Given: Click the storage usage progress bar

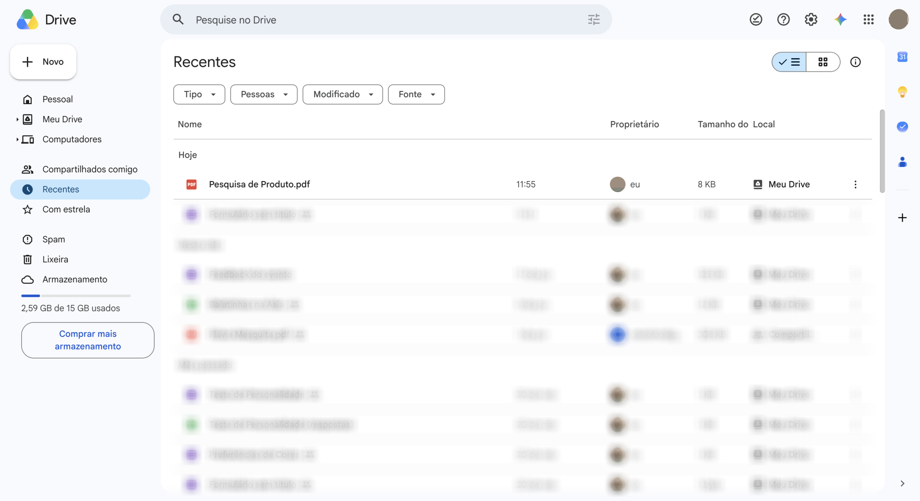Looking at the screenshot, I should click(76, 296).
